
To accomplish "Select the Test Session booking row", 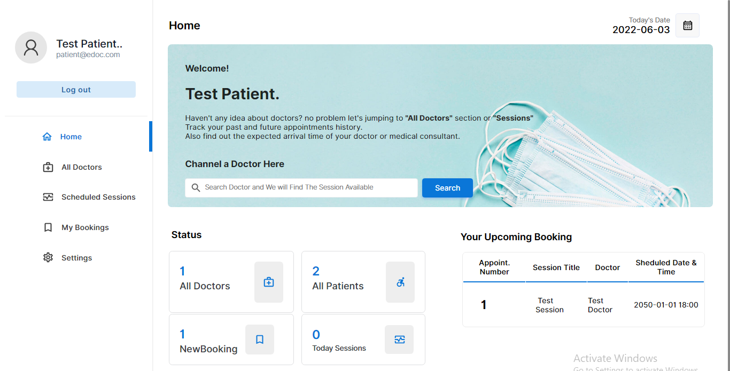I will [x=583, y=305].
